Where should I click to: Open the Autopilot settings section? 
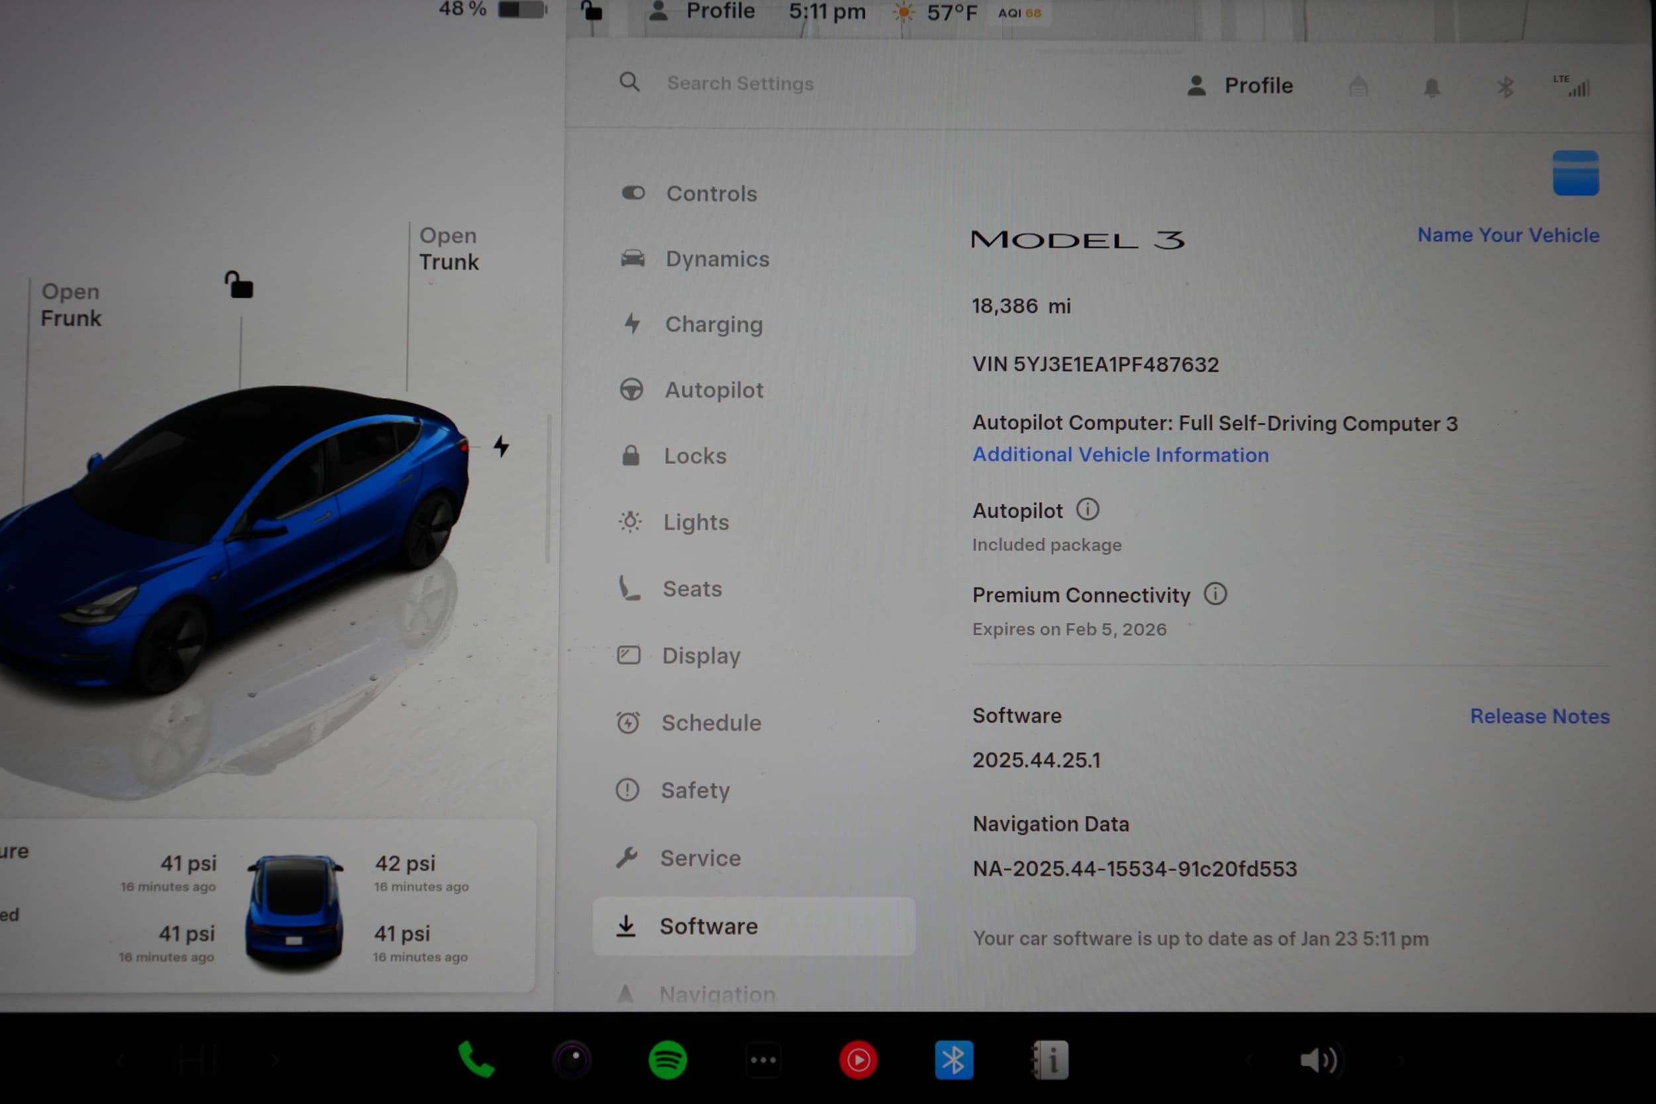(x=714, y=389)
